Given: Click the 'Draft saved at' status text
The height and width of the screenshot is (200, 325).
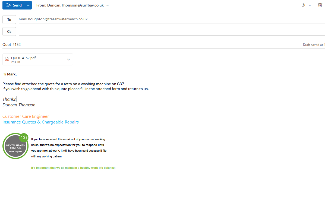Looking at the screenshot, I should (x=314, y=45).
